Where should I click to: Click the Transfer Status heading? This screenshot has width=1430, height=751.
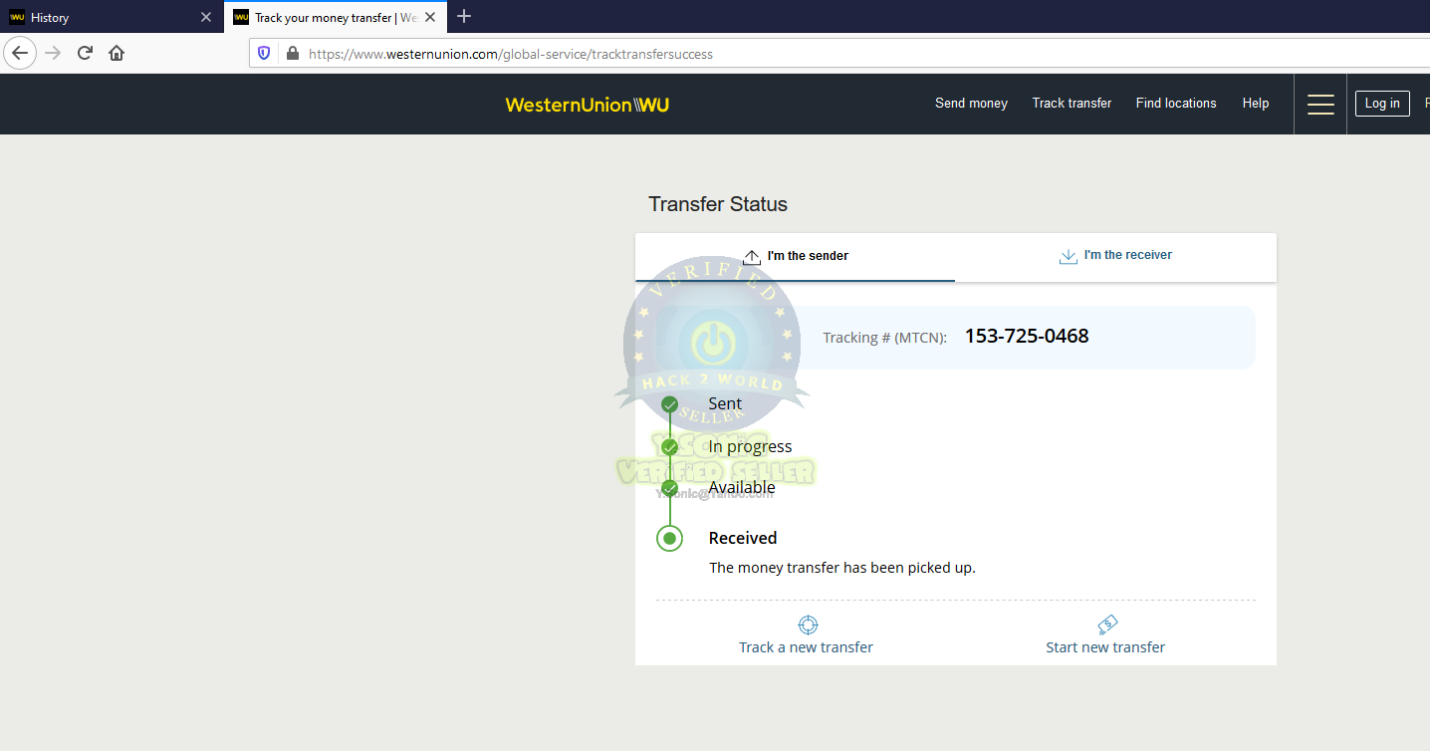(718, 204)
